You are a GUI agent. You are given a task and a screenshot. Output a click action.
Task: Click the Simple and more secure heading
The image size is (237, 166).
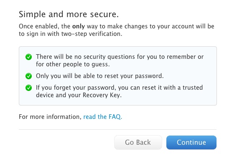(69, 15)
